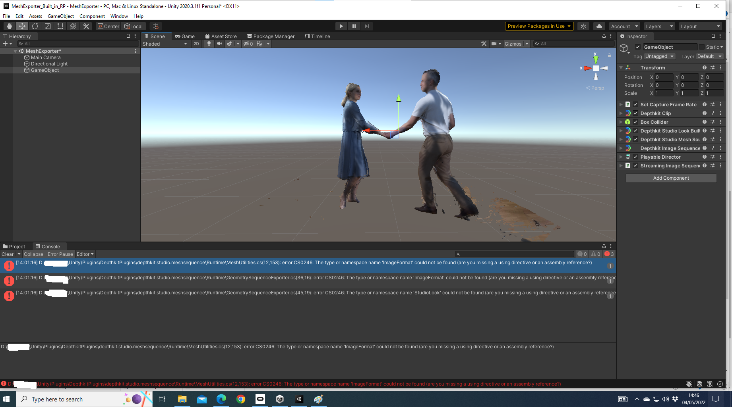Select the Scale tool

pyautogui.click(x=48, y=26)
